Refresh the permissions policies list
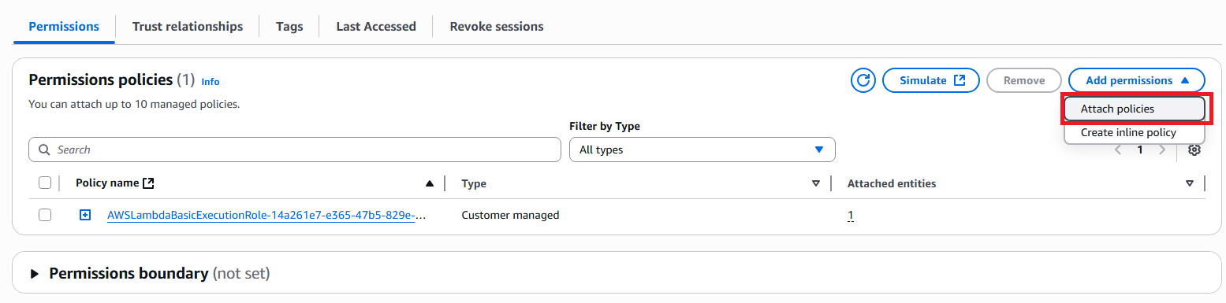 [864, 80]
